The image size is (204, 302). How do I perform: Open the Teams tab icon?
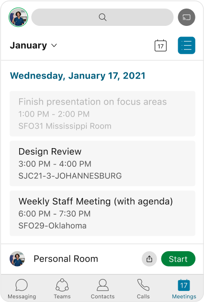pyautogui.click(x=62, y=285)
